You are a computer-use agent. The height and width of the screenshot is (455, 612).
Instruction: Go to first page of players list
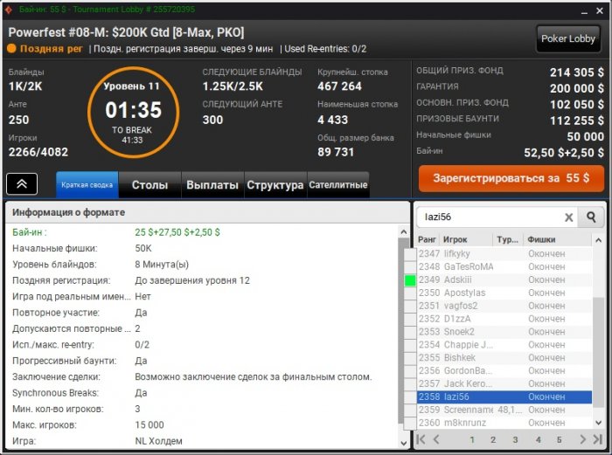(421, 439)
